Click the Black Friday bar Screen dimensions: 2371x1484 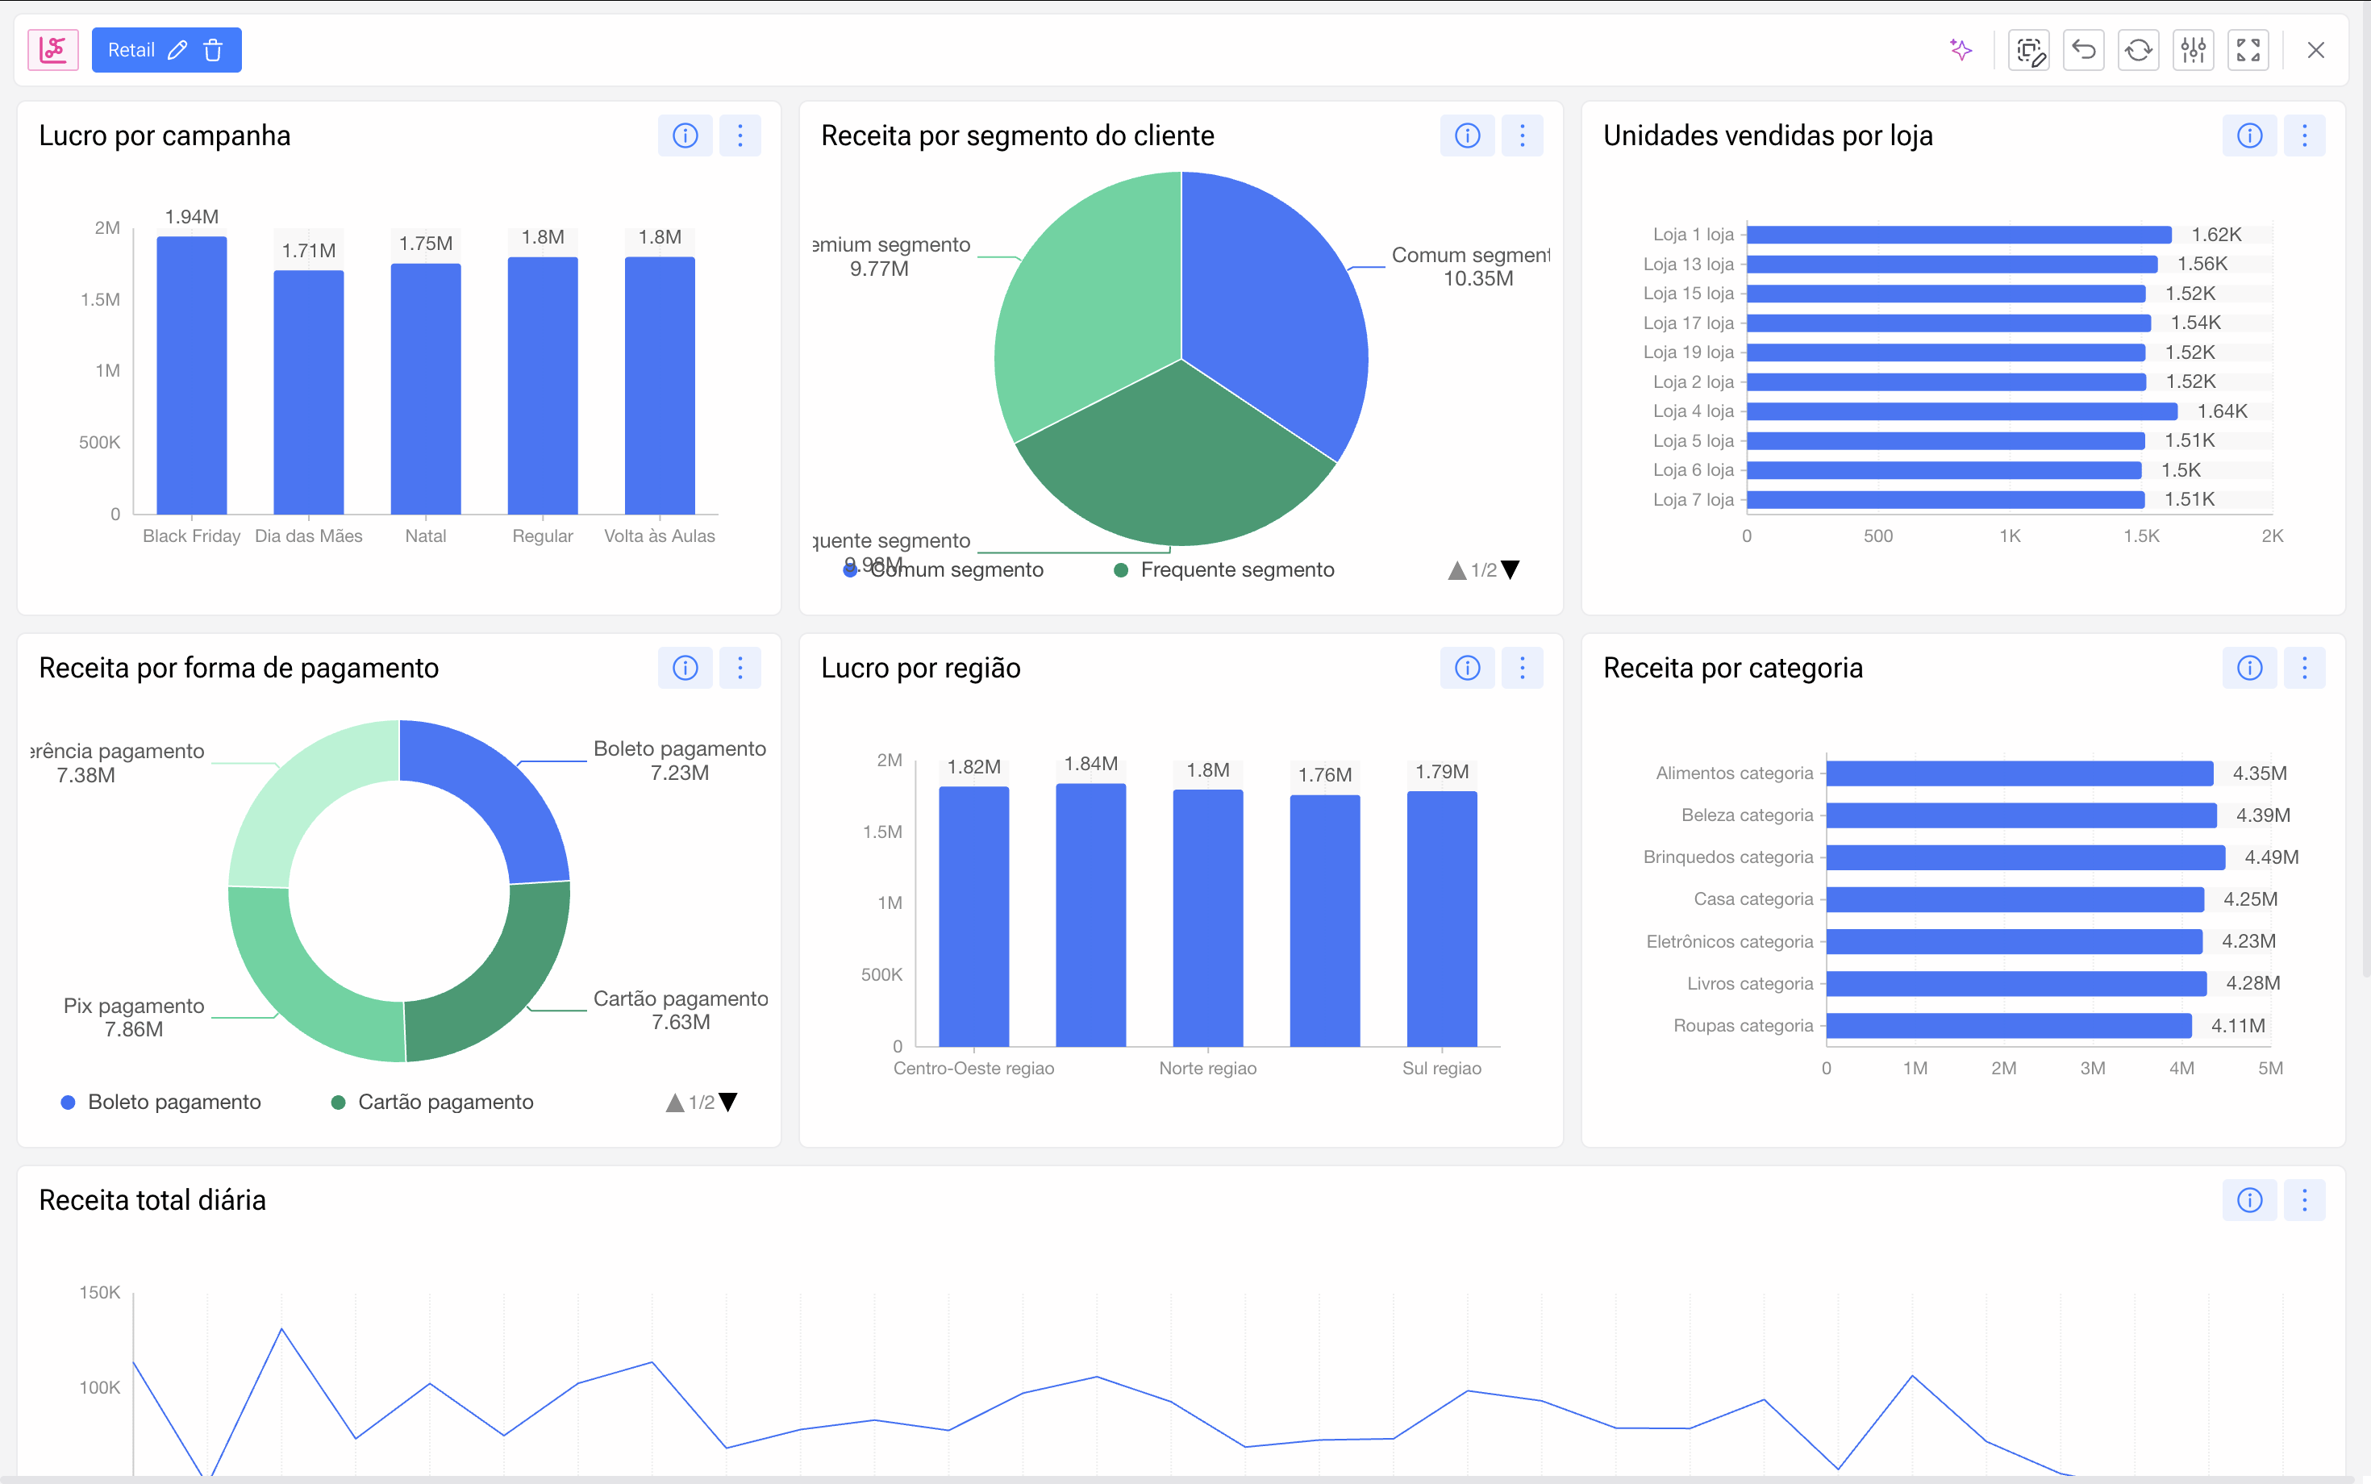(191, 375)
